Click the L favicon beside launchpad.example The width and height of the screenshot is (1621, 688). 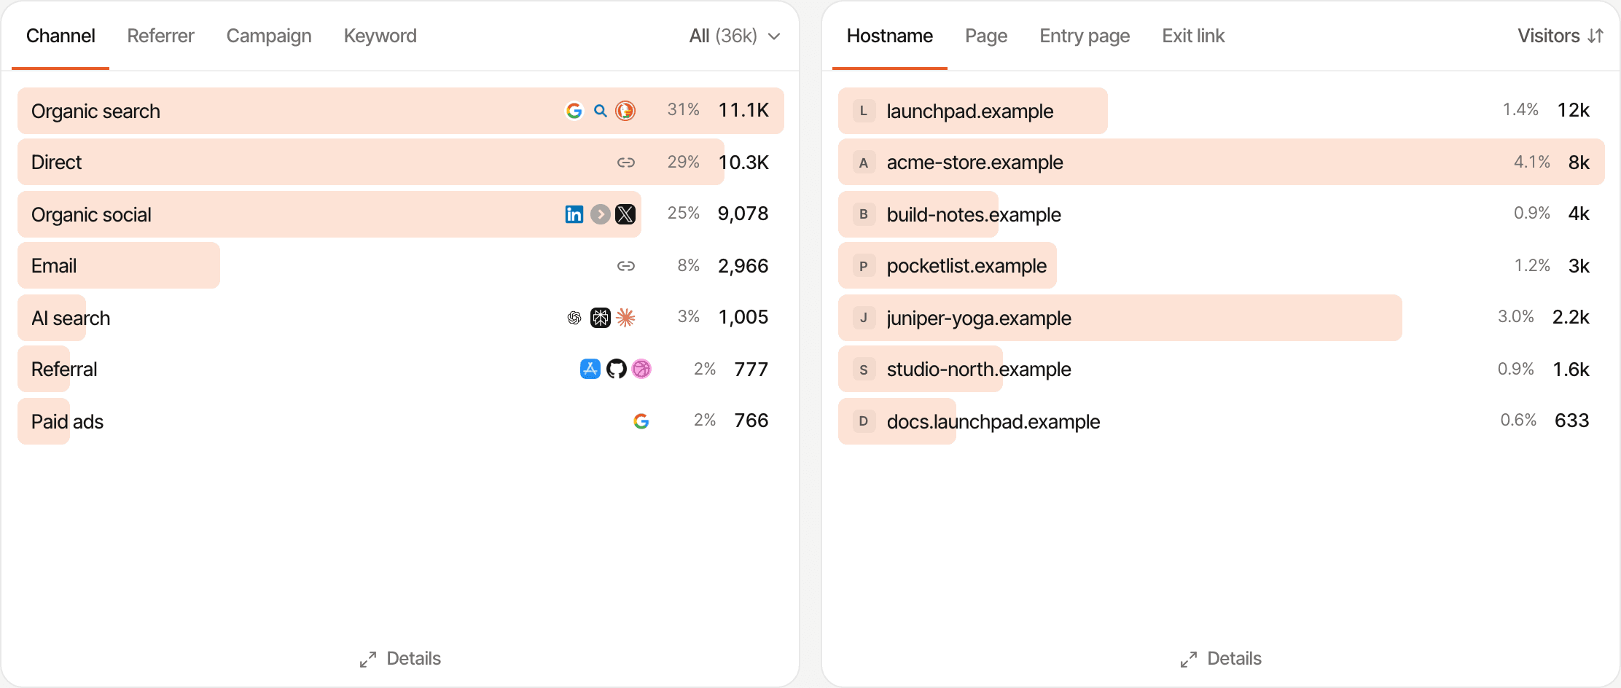point(864,111)
